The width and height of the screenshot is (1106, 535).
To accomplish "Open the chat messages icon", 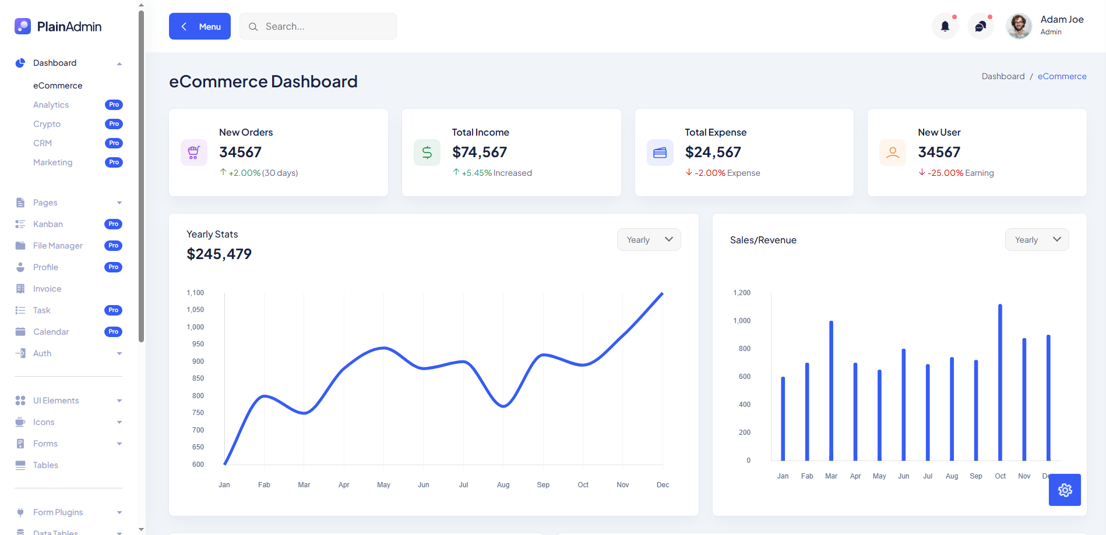I will coord(981,26).
